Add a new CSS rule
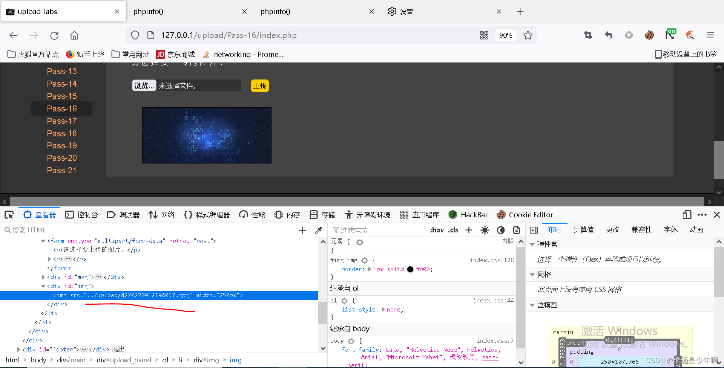 [x=469, y=230]
